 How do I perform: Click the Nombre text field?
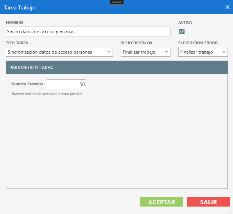(88, 32)
